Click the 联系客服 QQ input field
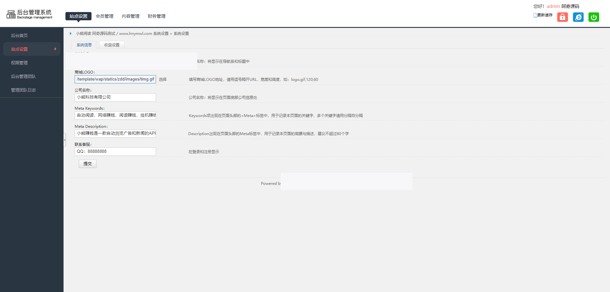The image size is (610, 292). coord(115,152)
